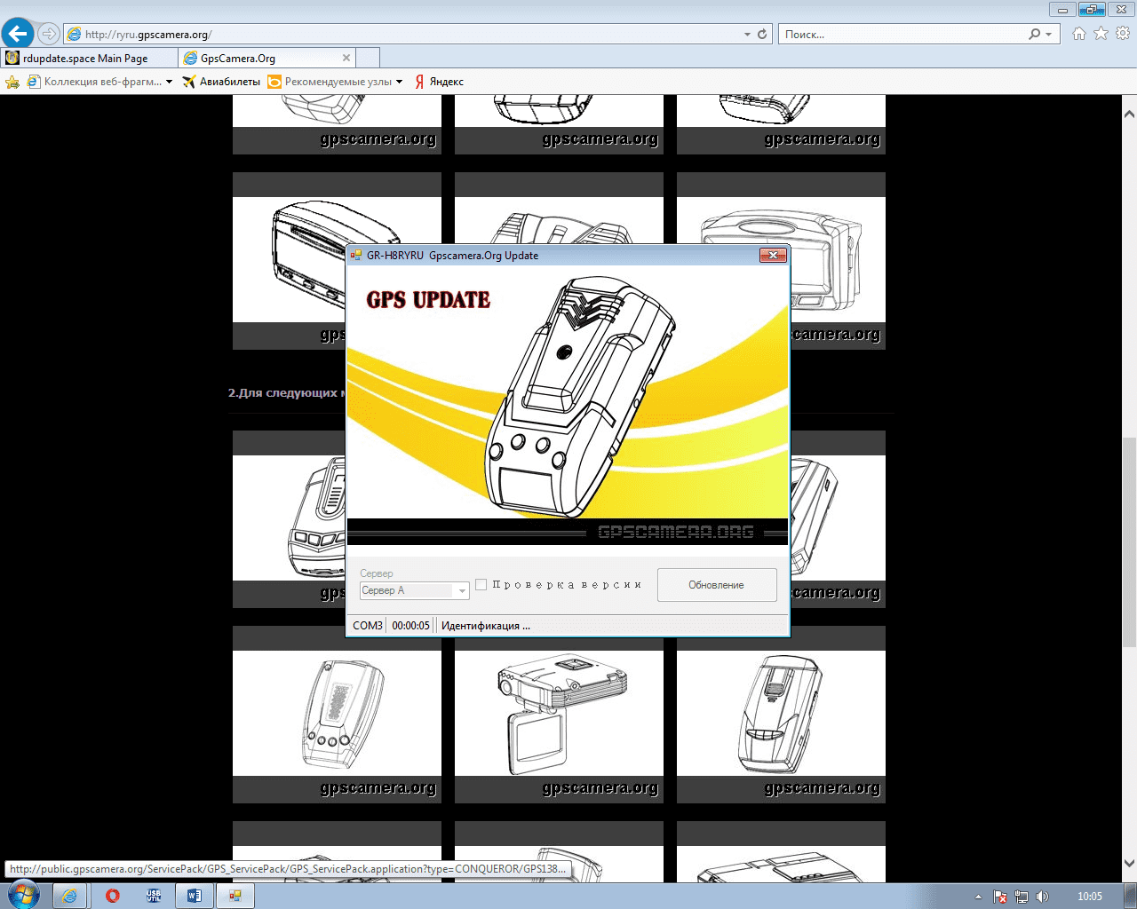Open the Tools gear icon
The width and height of the screenshot is (1137, 909).
(1123, 34)
